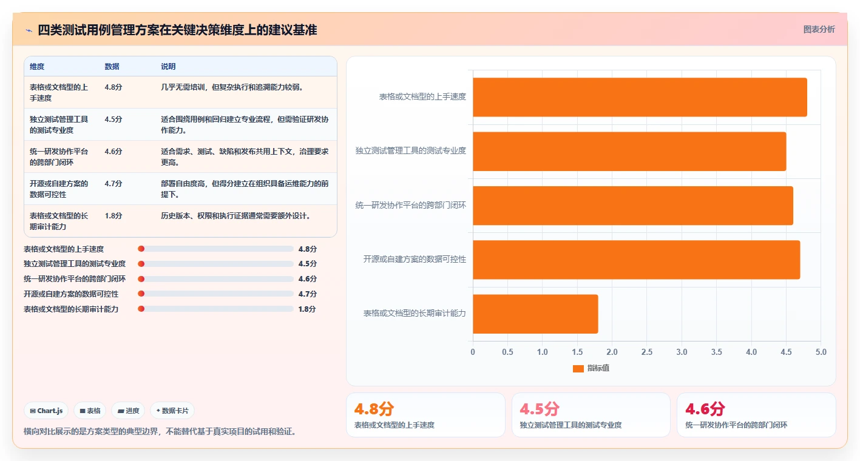Click the x-axis label 2.5
This screenshot has height=461, width=860.
coord(647,352)
